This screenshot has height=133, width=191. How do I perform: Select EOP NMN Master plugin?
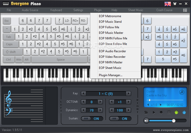point(116,62)
